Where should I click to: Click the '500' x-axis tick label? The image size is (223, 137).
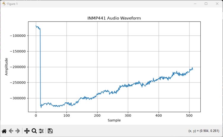(x=189, y=115)
